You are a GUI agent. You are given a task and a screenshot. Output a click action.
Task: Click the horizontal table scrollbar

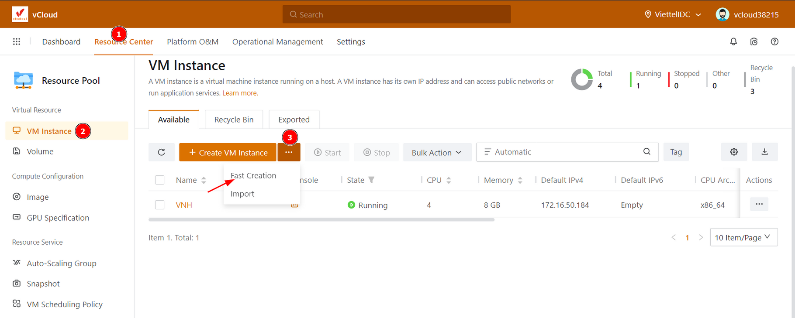pos(321,220)
